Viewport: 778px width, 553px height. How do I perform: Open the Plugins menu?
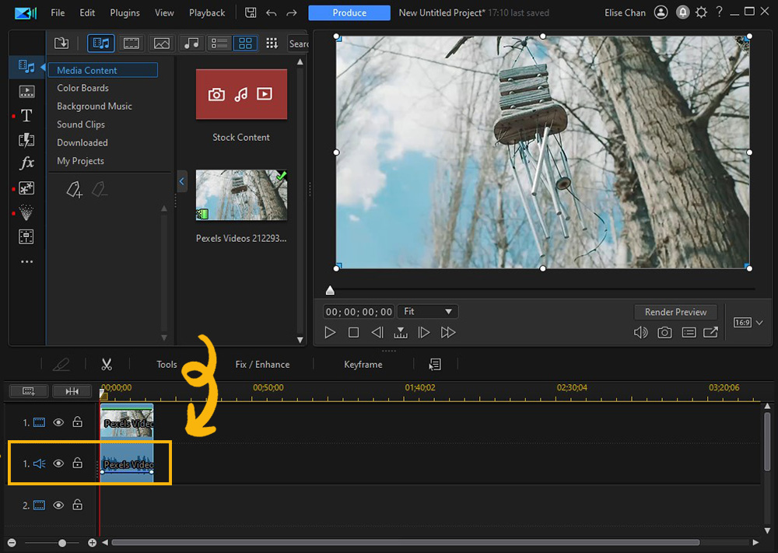point(124,12)
